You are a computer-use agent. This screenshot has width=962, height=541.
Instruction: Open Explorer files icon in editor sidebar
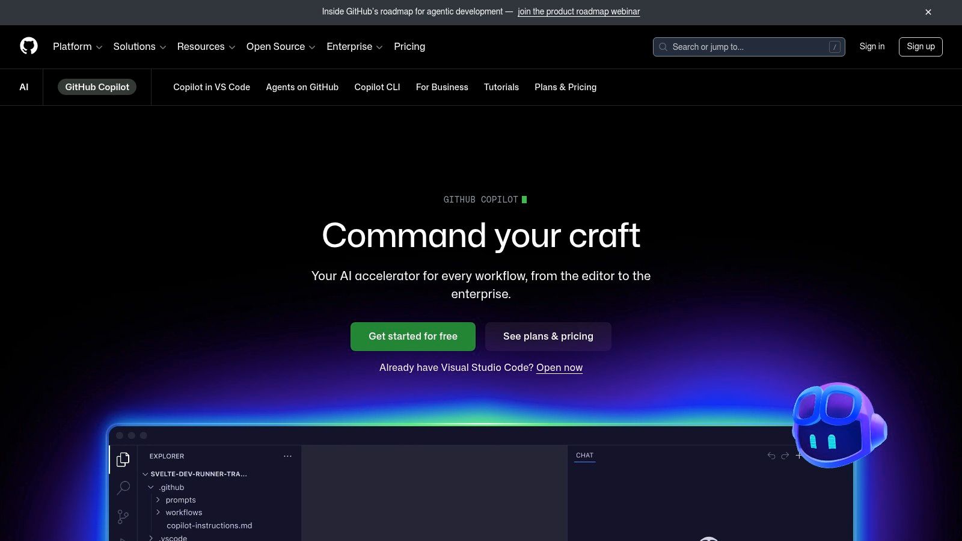tap(123, 459)
